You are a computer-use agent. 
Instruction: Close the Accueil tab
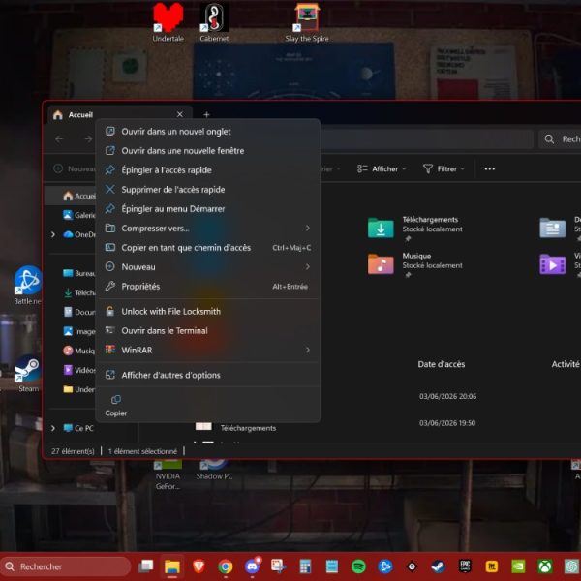click(x=180, y=114)
